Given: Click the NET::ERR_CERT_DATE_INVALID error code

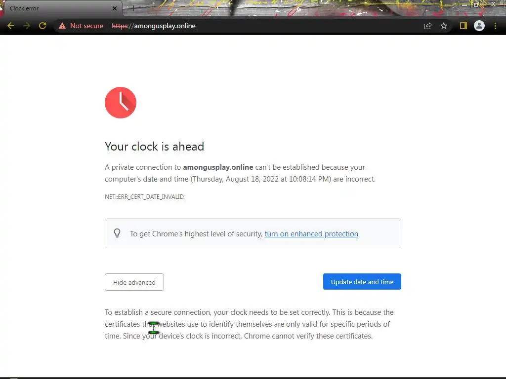Looking at the screenshot, I should click(144, 196).
